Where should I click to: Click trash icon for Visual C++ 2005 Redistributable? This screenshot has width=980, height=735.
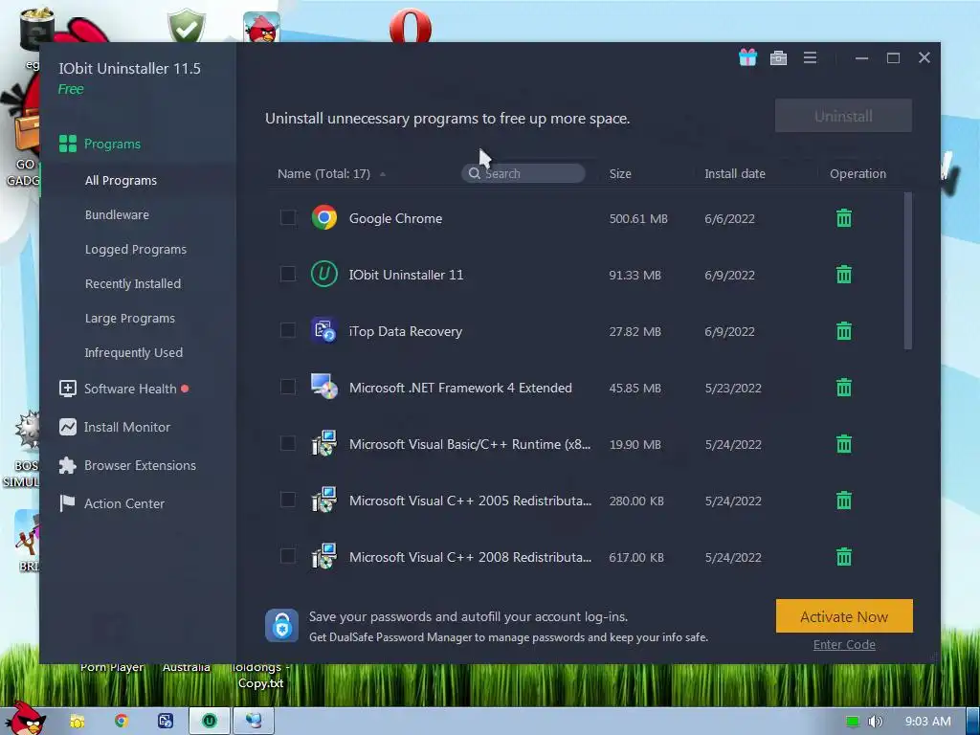[x=844, y=500]
